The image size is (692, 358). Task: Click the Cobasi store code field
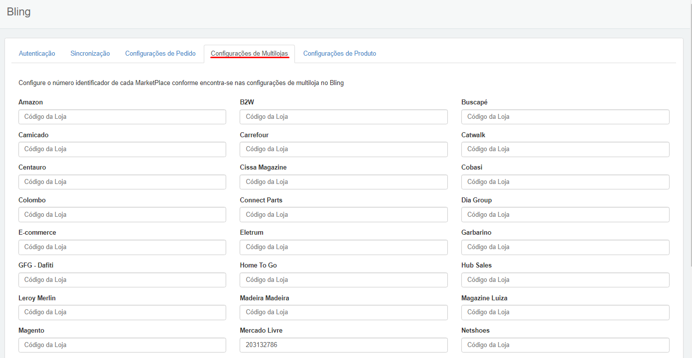[x=565, y=182]
